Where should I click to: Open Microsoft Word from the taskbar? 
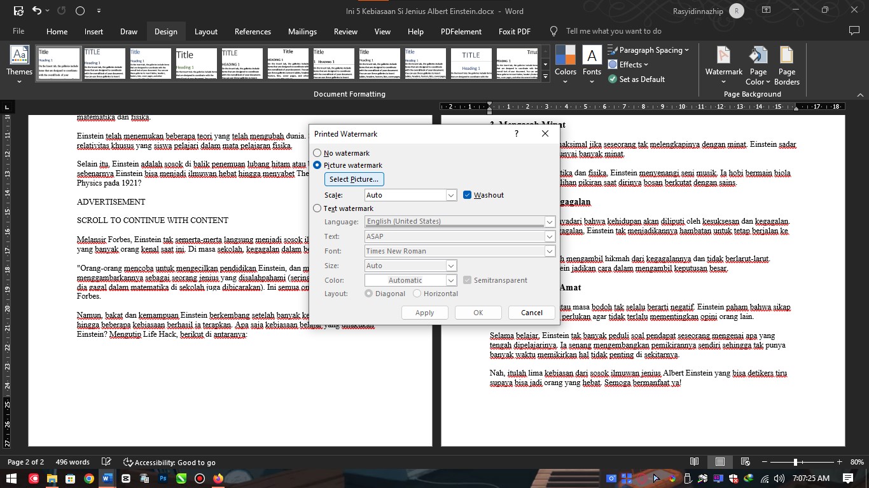pos(106,478)
